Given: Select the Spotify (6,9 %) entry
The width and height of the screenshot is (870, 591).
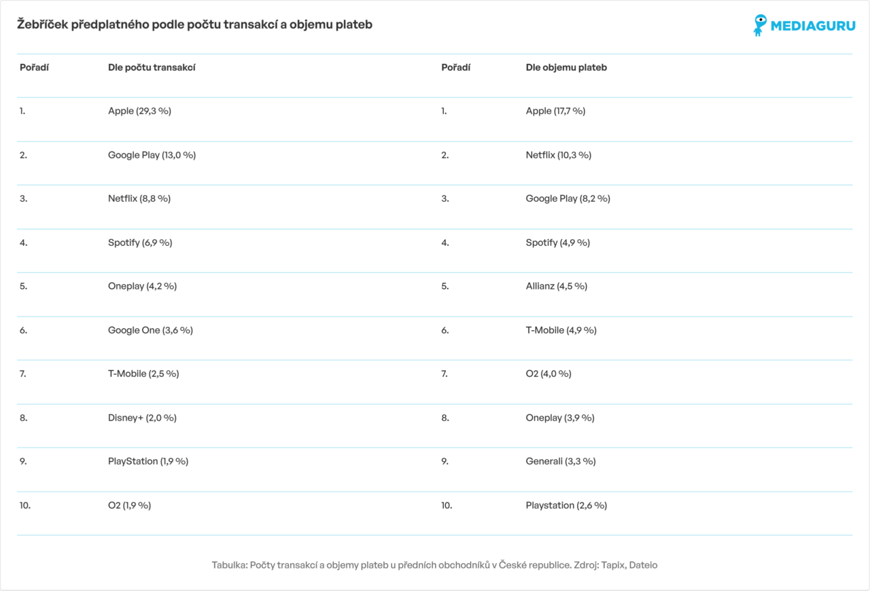Looking at the screenshot, I should tap(140, 243).
